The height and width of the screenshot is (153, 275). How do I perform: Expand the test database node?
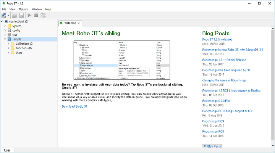point(5,35)
